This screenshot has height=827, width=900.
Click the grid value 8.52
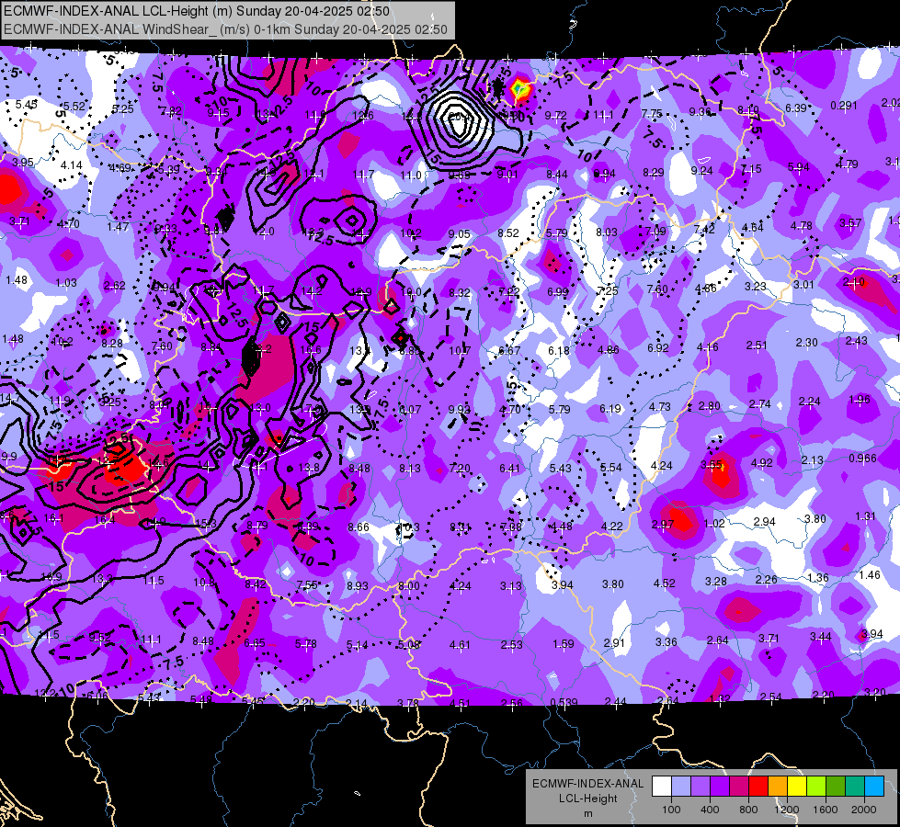(x=508, y=233)
